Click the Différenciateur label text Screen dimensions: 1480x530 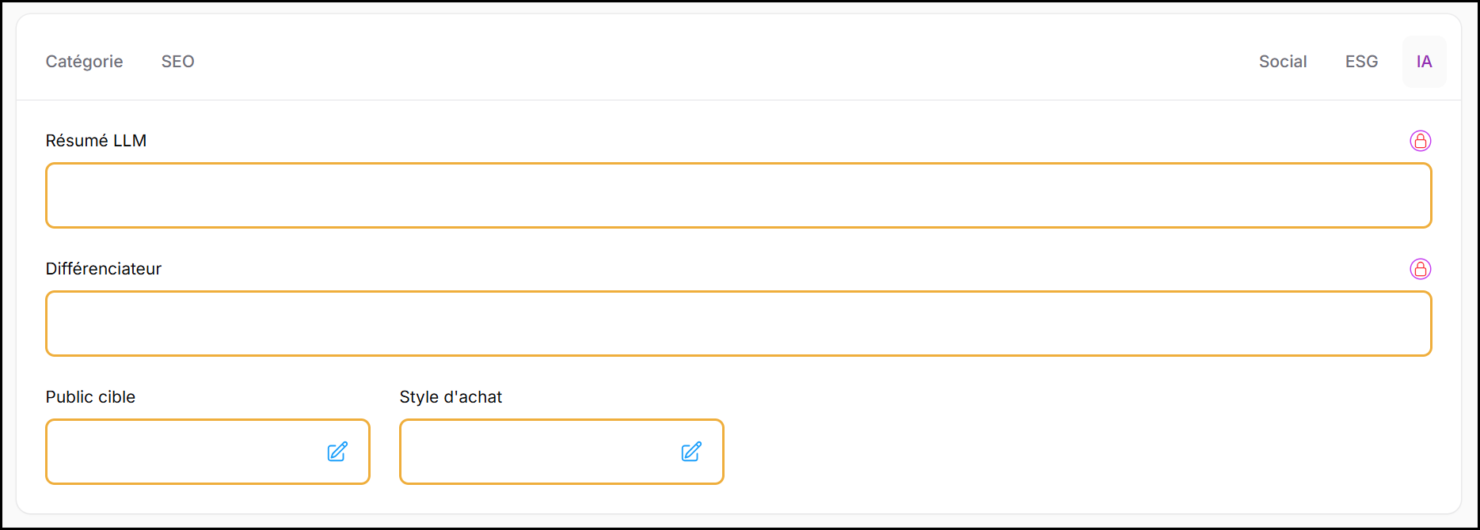tap(103, 269)
